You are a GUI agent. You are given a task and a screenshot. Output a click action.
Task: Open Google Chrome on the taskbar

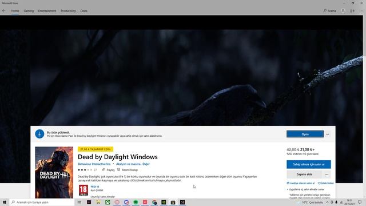[x=154, y=202]
